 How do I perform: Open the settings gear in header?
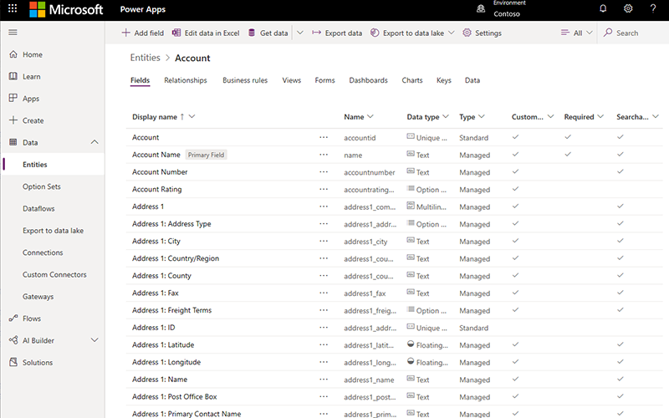pos(628,8)
